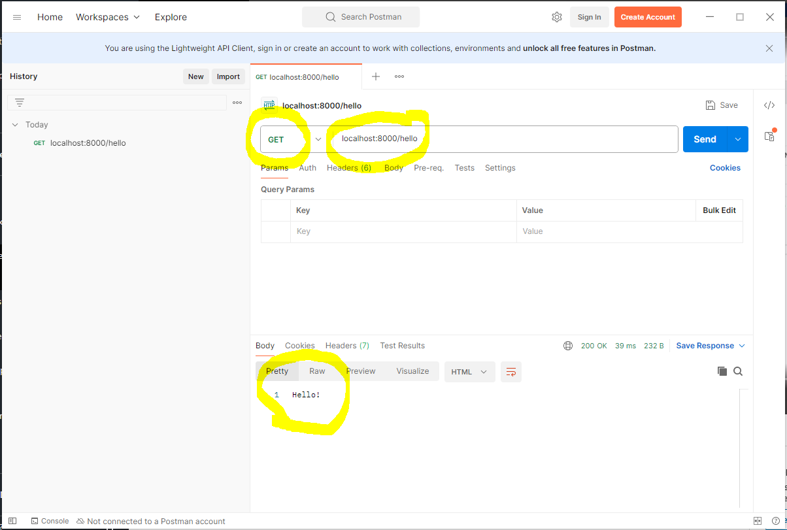Open the tab options three-dot menu
787x530 pixels.
pyautogui.click(x=399, y=76)
